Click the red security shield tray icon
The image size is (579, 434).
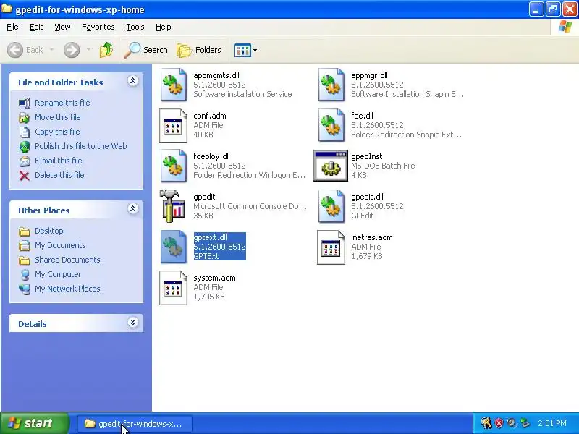[499, 423]
